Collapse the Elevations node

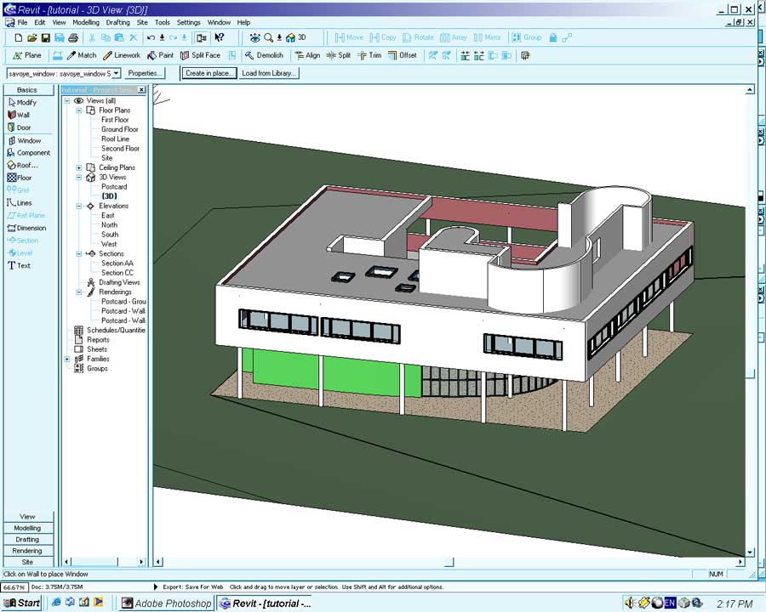pyautogui.click(x=78, y=206)
